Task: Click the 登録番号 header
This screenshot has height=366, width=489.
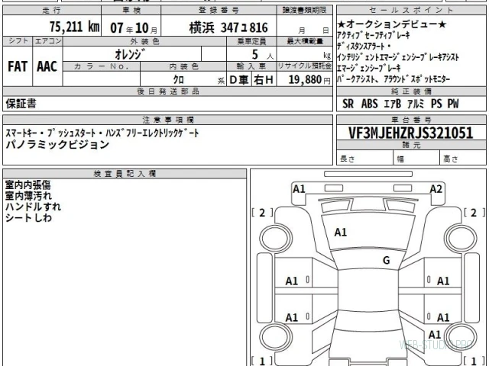Action: pos(219,10)
